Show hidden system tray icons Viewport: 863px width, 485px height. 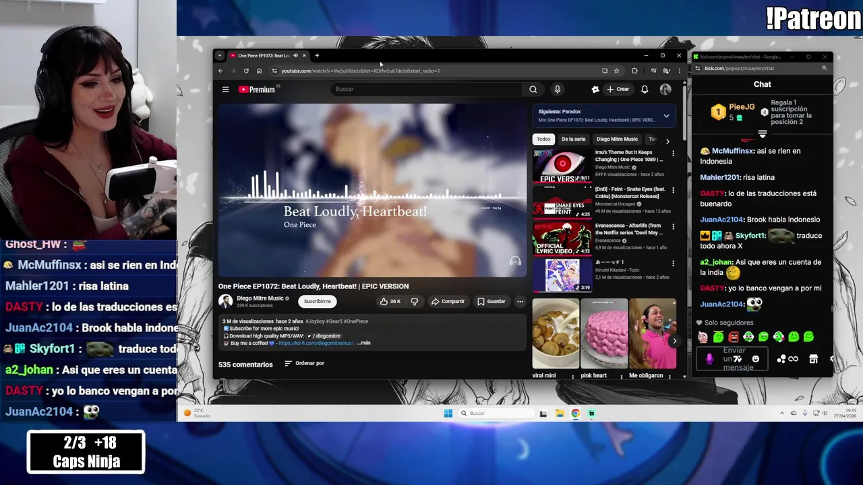pos(782,413)
